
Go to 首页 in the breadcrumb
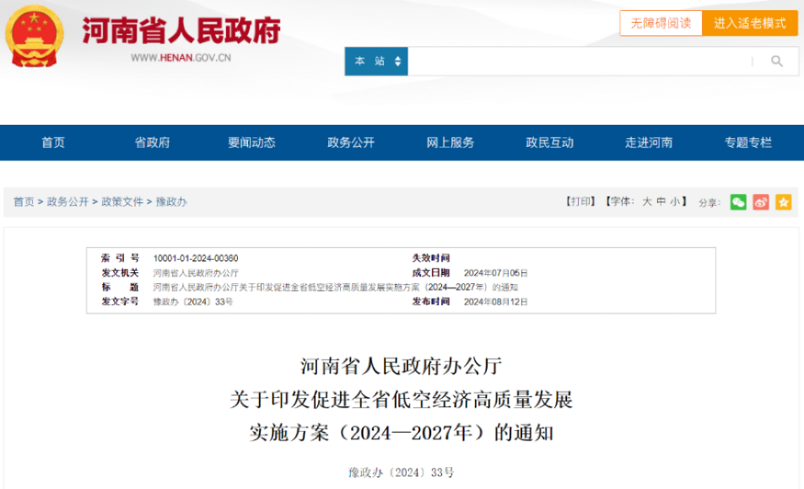click(x=24, y=202)
